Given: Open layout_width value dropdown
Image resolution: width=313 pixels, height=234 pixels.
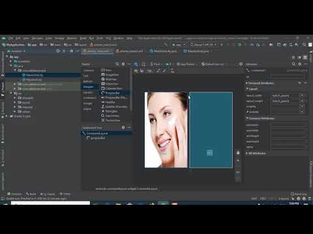Looking at the screenshot, I should point(302,96).
